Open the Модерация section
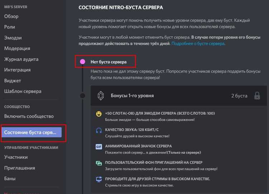This screenshot has height=194, width=269. point(17,48)
